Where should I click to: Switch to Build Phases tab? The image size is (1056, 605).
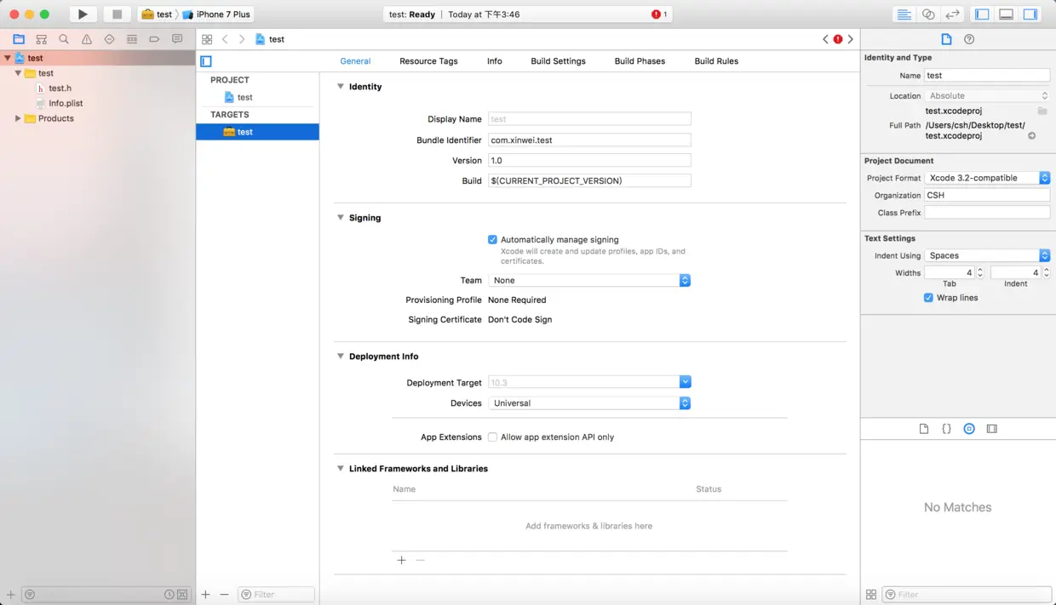(x=640, y=61)
